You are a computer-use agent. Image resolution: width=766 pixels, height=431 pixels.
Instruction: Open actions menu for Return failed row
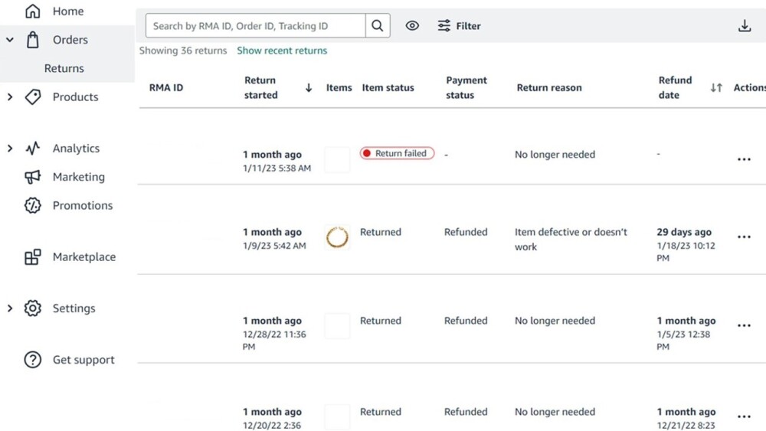[x=743, y=159]
